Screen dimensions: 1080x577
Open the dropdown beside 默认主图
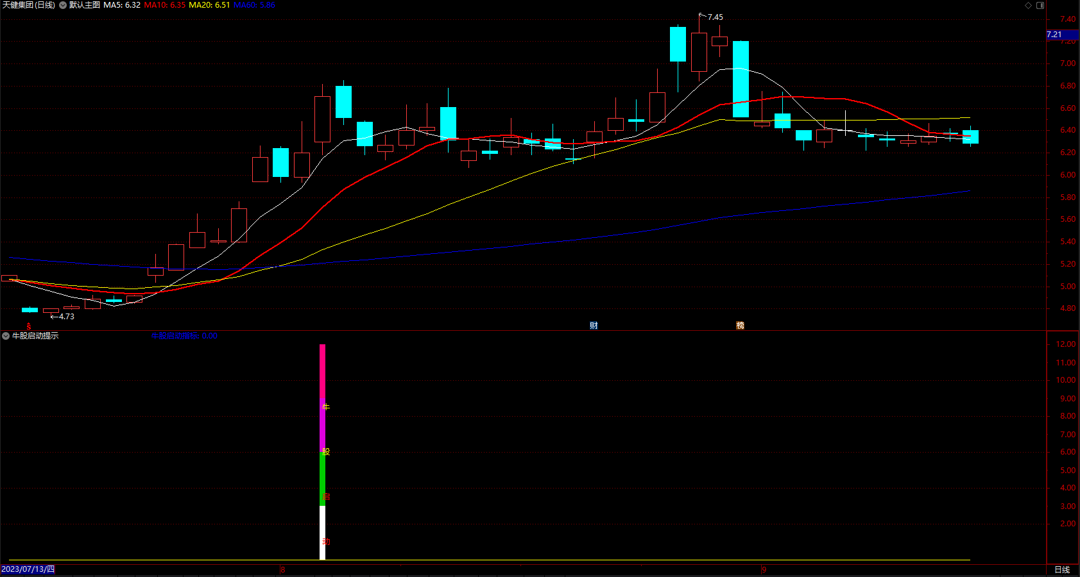pyautogui.click(x=63, y=5)
